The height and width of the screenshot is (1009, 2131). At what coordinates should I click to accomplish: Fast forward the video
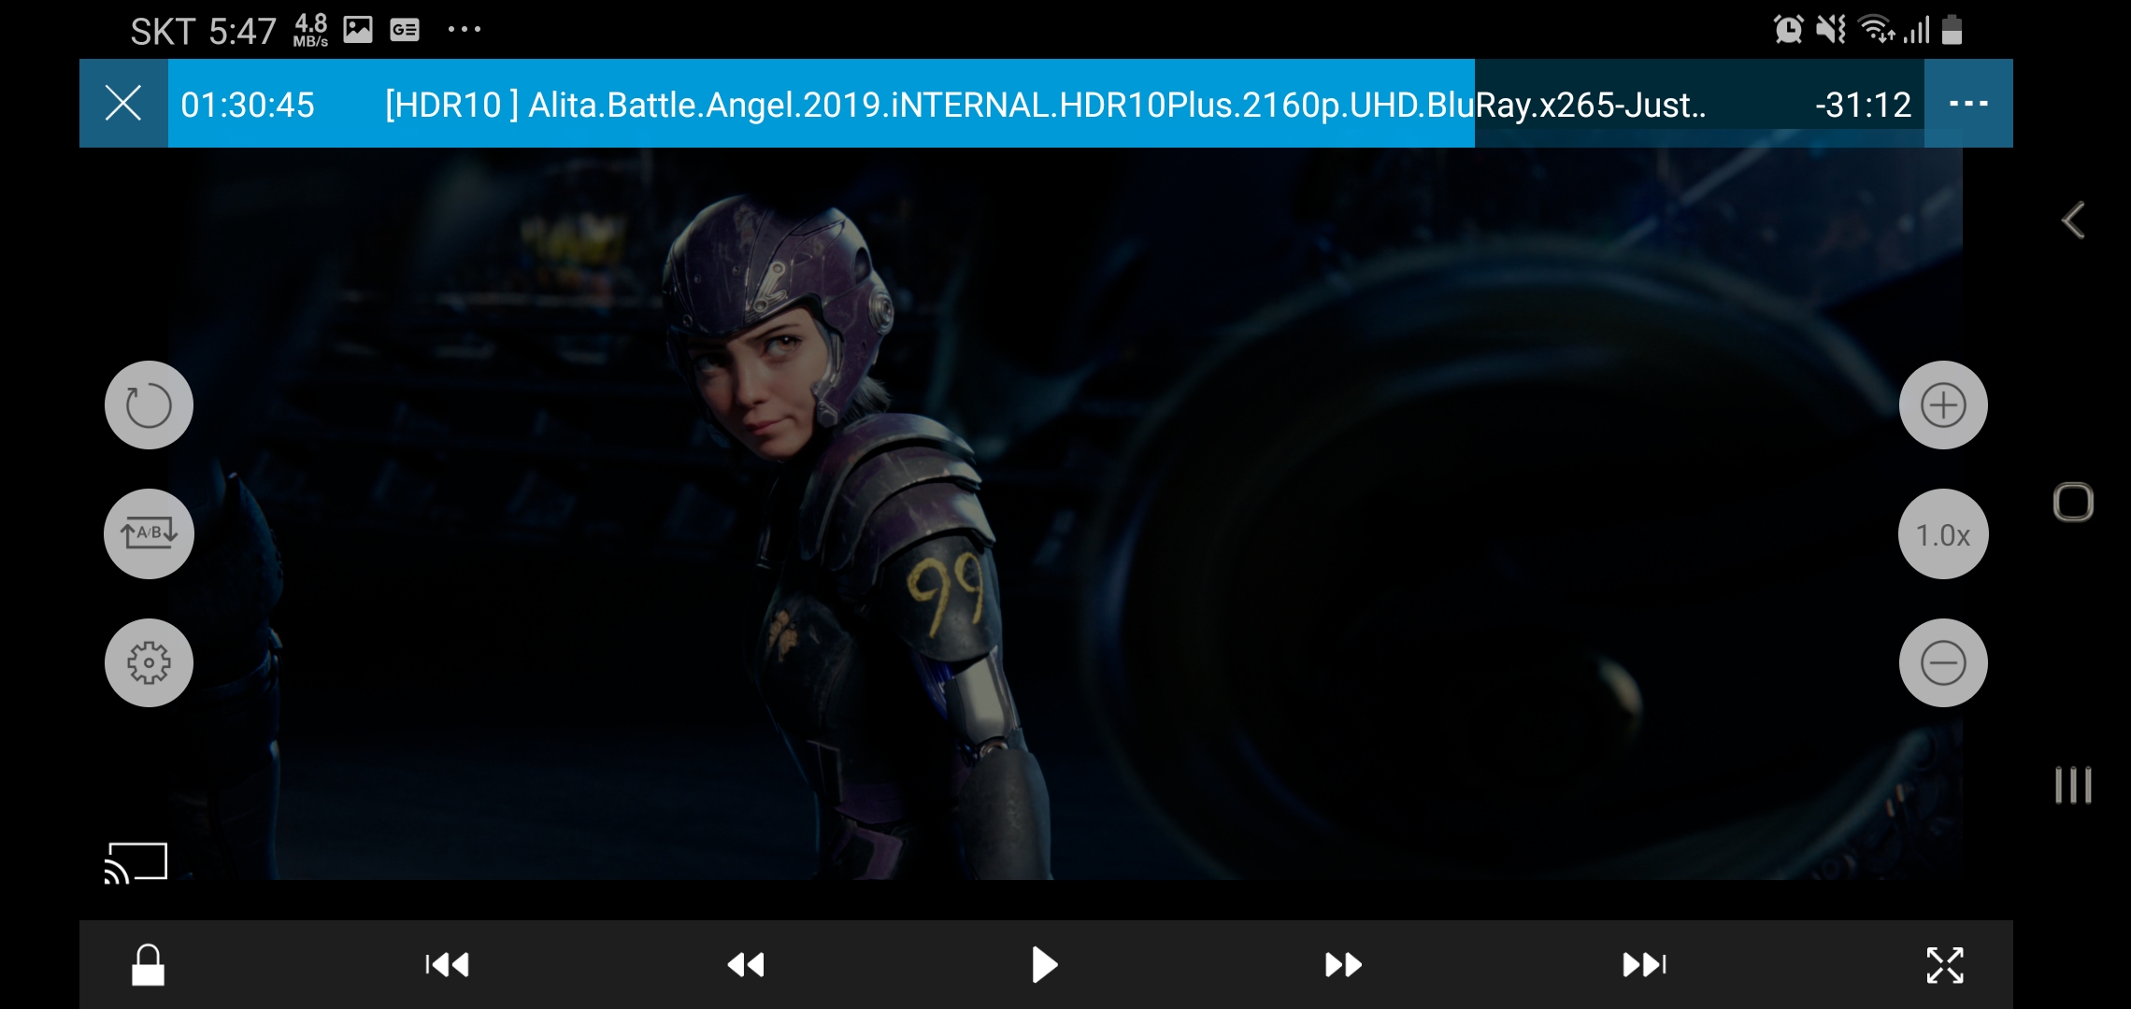pyautogui.click(x=1343, y=964)
